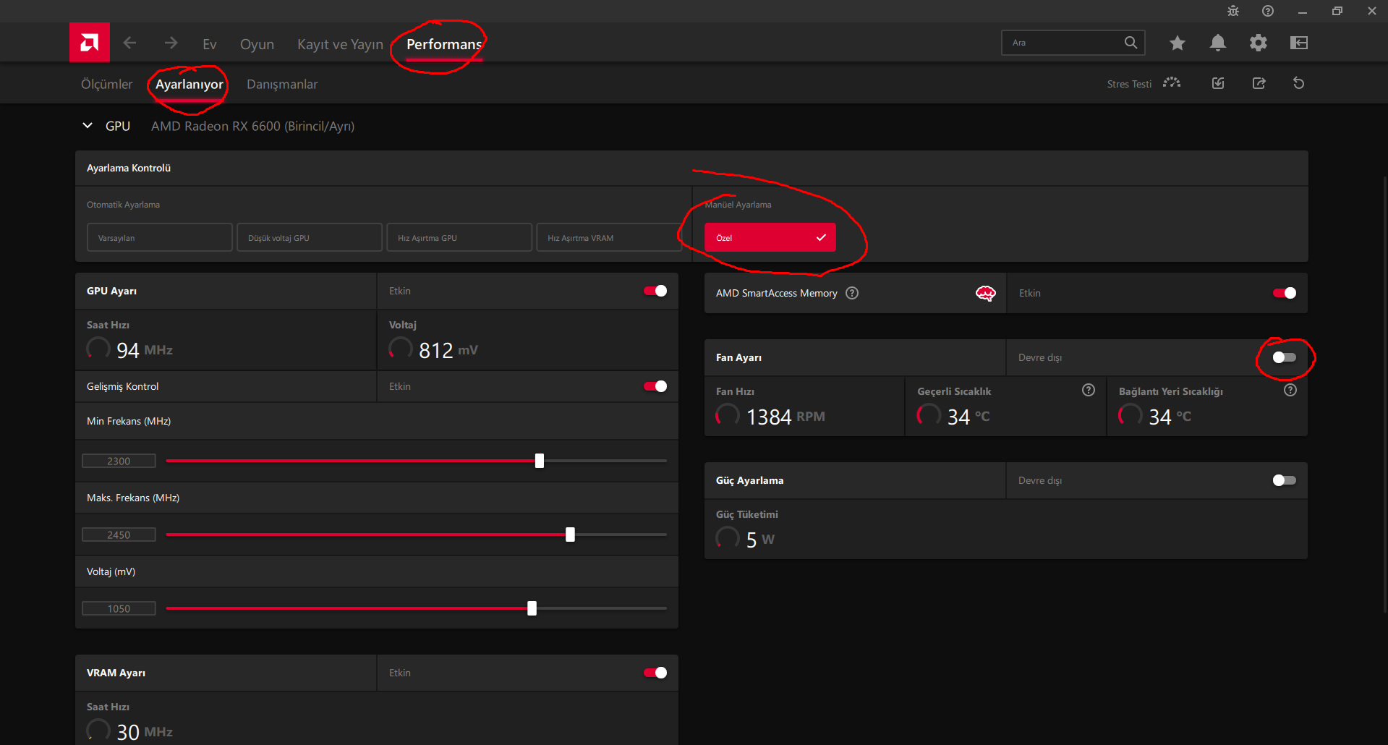The height and width of the screenshot is (745, 1388).
Task: Enable the Fan Ayarı toggle
Action: [1285, 357]
